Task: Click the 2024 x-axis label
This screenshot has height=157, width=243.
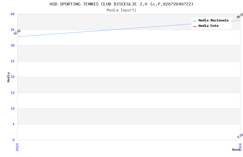Action: click(x=240, y=147)
